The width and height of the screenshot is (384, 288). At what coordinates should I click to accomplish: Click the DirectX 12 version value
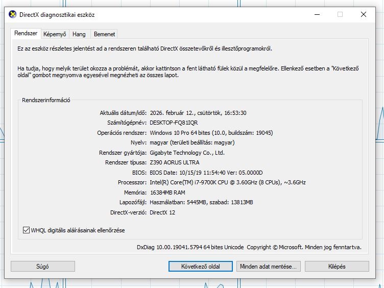coord(162,212)
